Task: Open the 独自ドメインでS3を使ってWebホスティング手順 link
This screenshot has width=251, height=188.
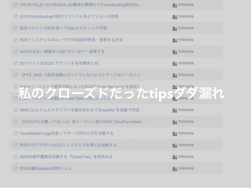Action: pos(63,28)
